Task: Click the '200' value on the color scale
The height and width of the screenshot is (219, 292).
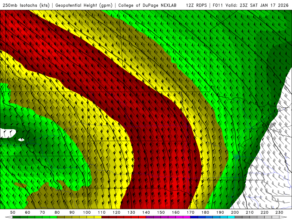Action: [235, 212]
